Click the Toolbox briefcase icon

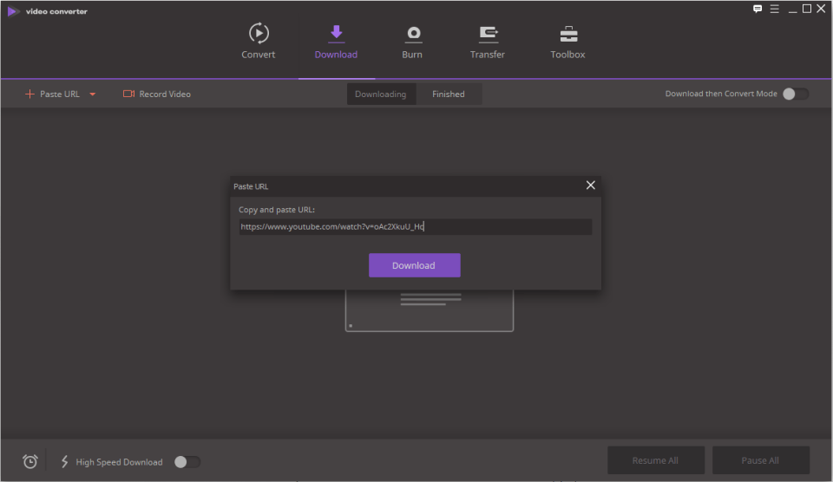point(568,34)
